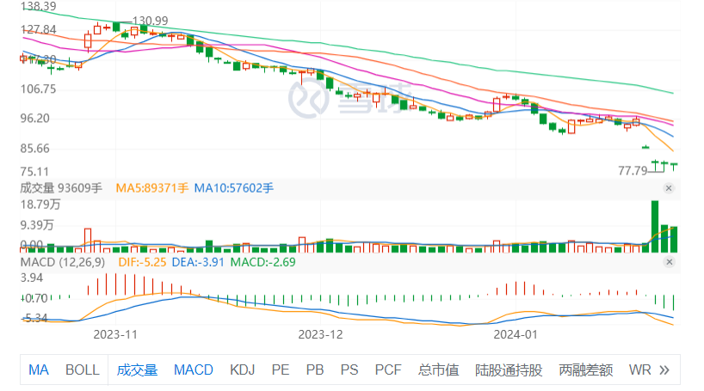Click the 130.99 high price marker

click(150, 21)
